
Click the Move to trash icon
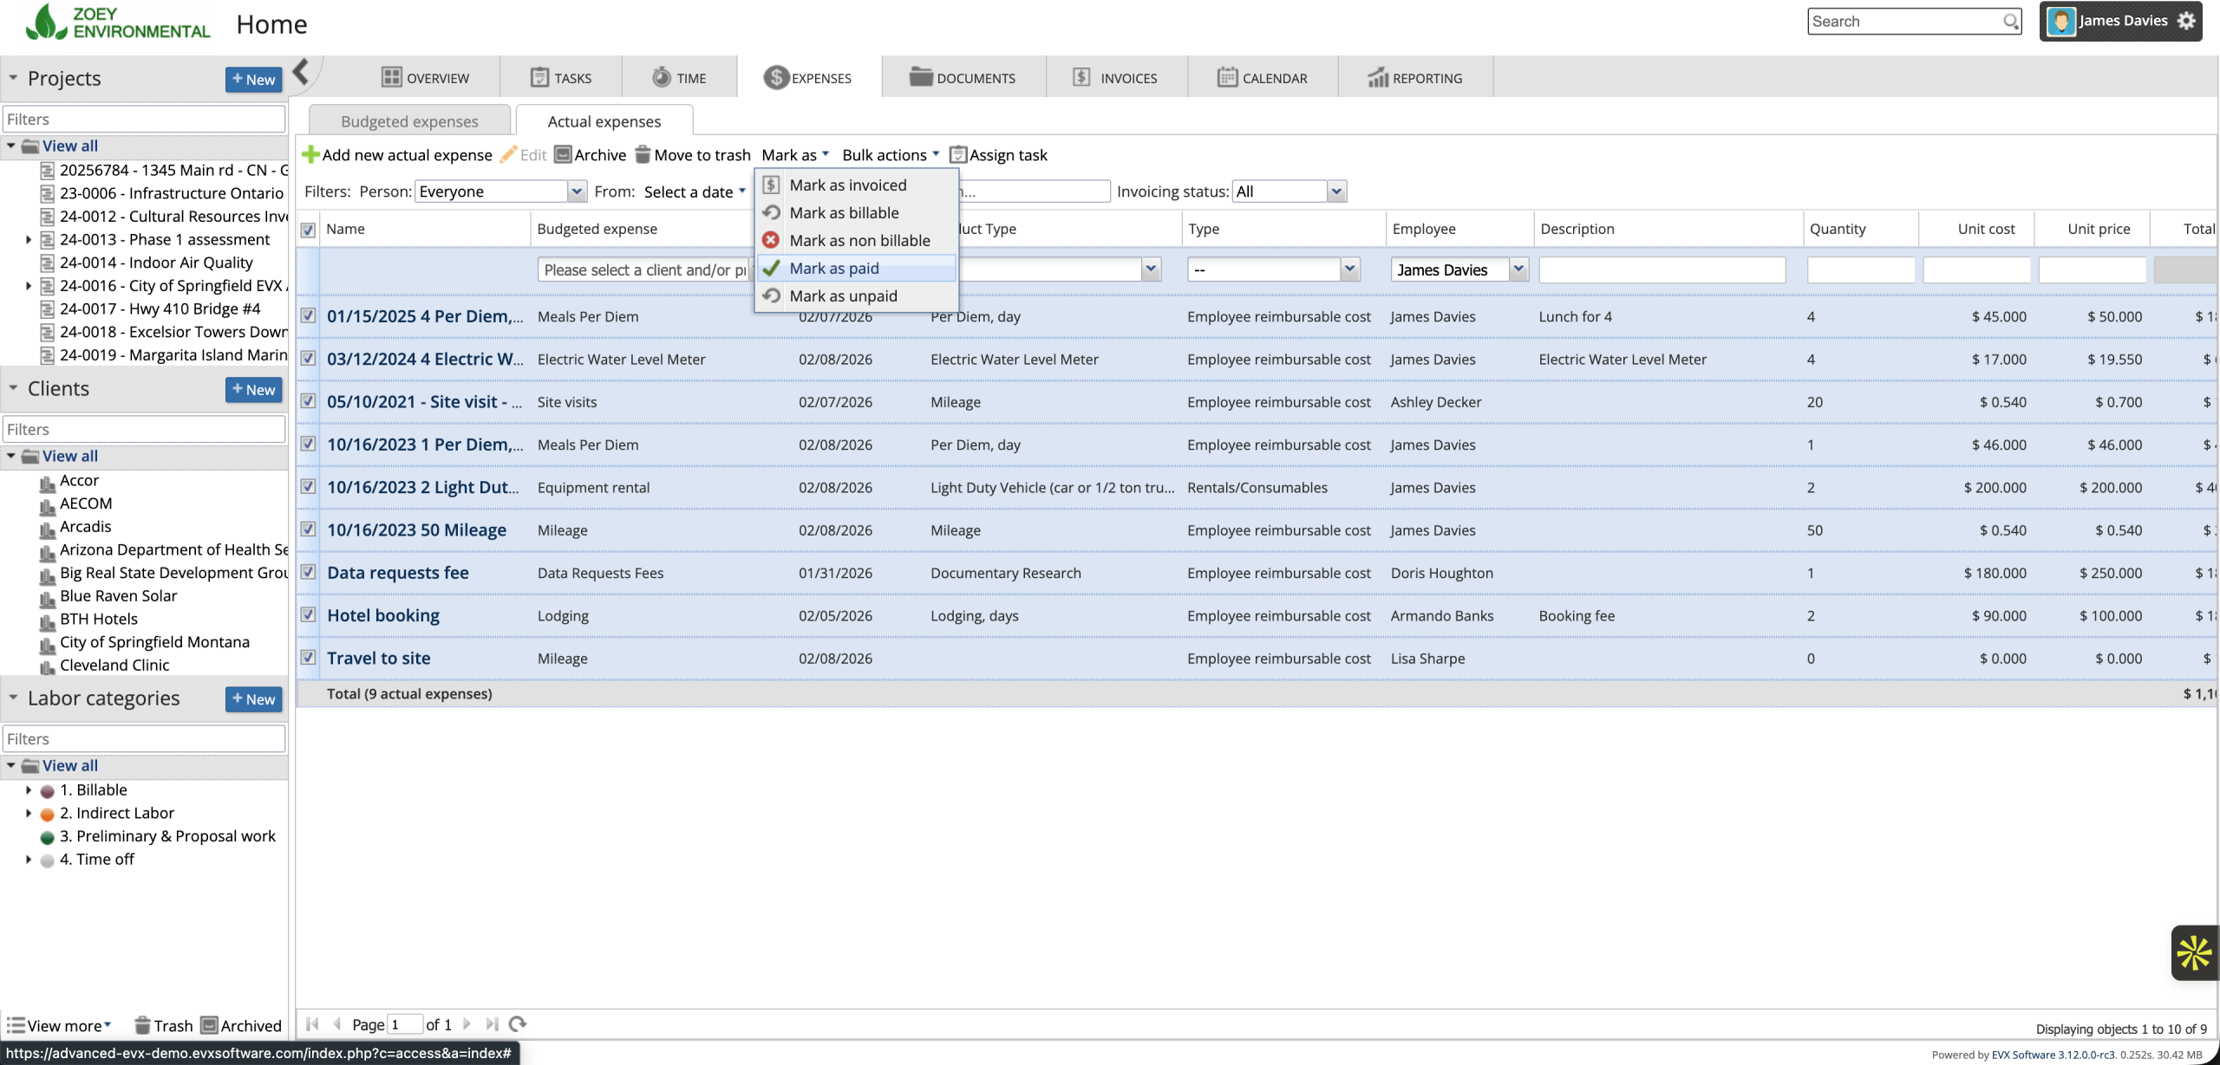tap(643, 155)
